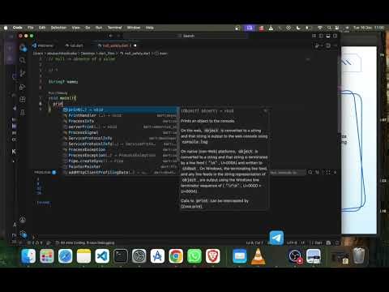Close the bottom panel

[336, 172]
